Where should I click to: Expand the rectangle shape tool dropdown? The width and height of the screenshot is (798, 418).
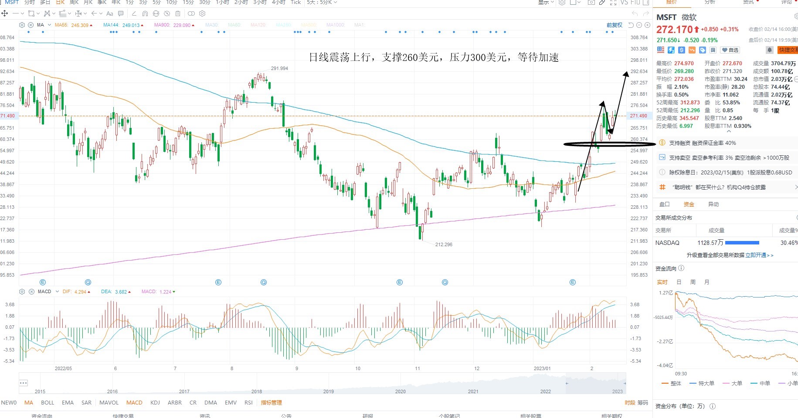tap(38, 13)
